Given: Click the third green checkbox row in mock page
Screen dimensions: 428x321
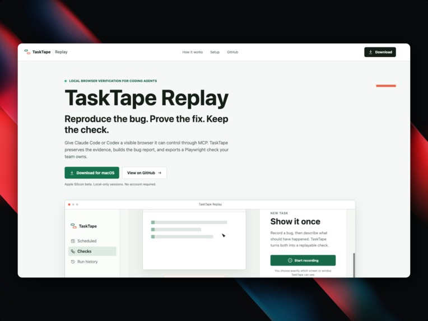Looking at the screenshot, I should (x=182, y=236).
